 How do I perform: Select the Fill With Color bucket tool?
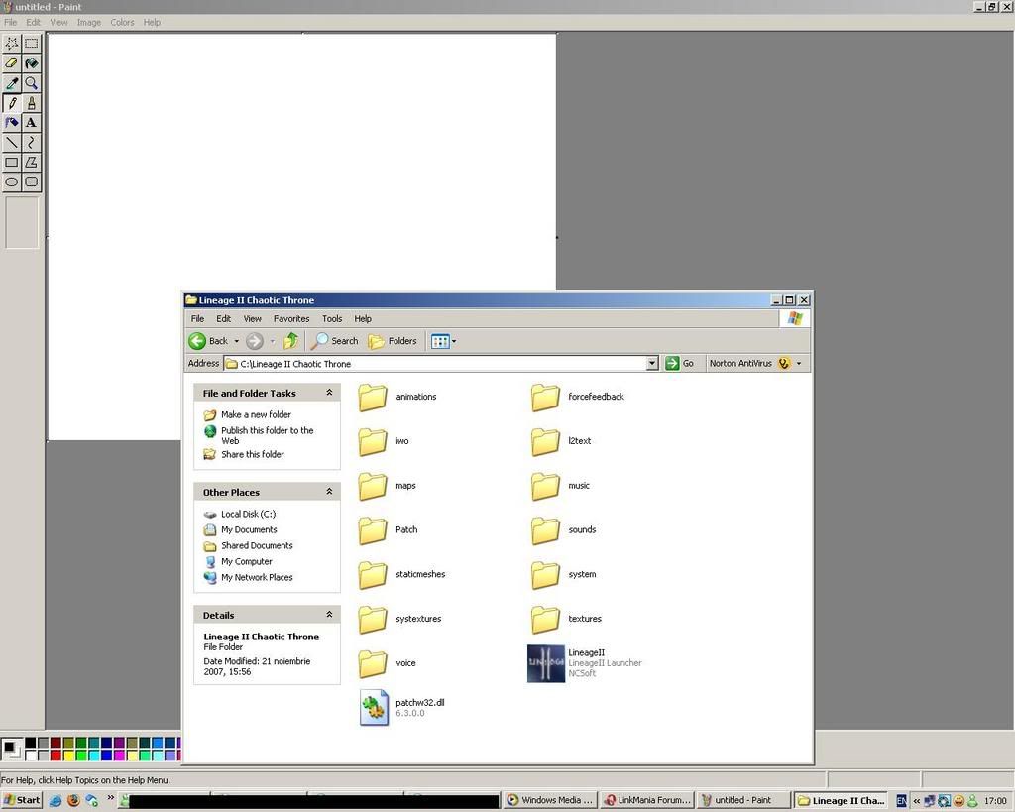32,63
